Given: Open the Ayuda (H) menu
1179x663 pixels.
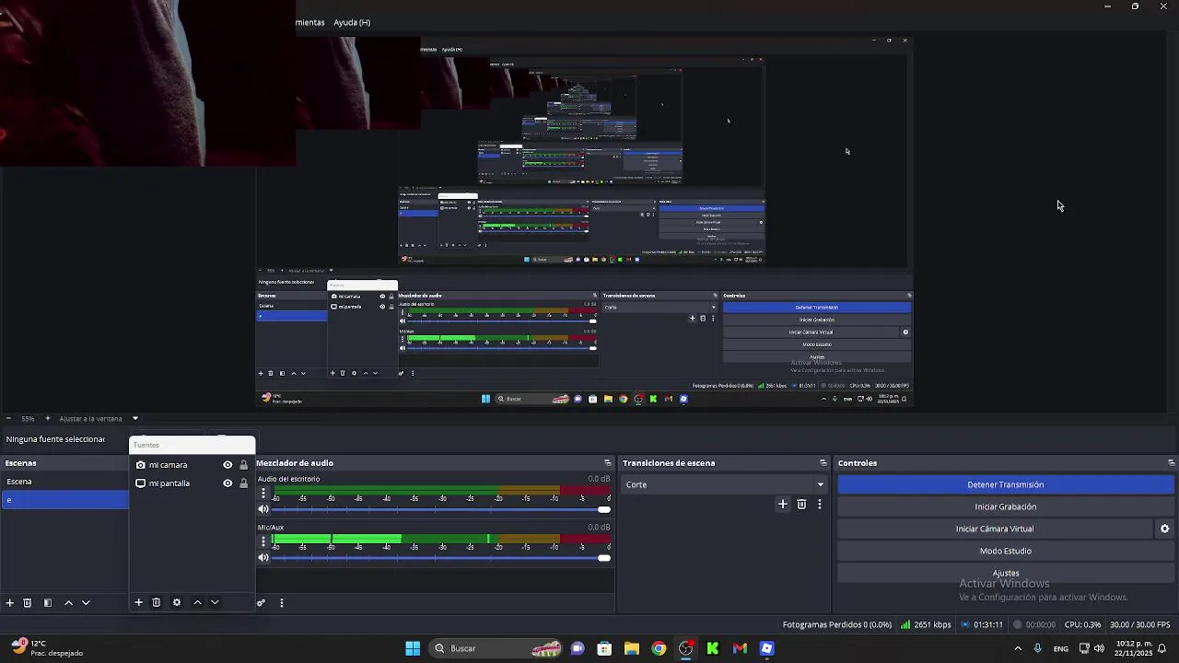Looking at the screenshot, I should (352, 22).
